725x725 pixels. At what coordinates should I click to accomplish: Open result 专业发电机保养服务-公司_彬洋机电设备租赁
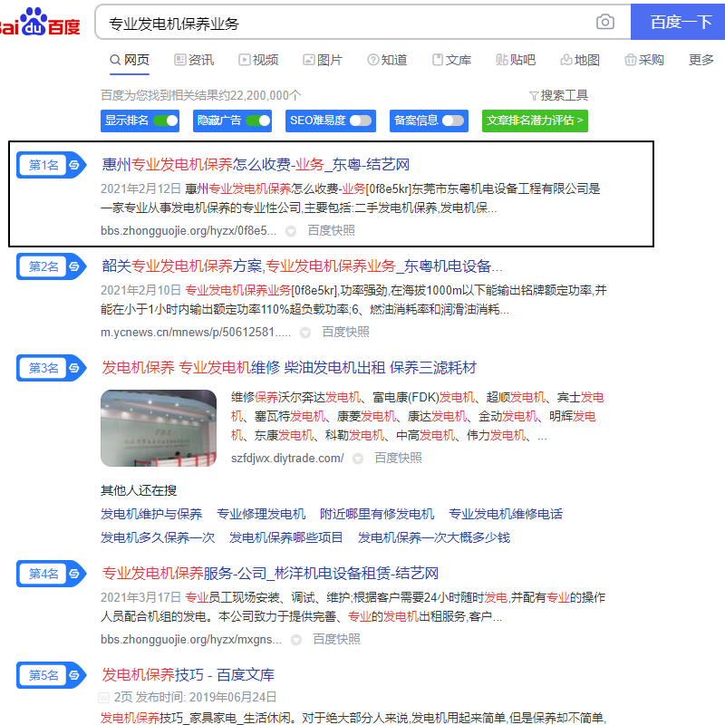[270, 574]
